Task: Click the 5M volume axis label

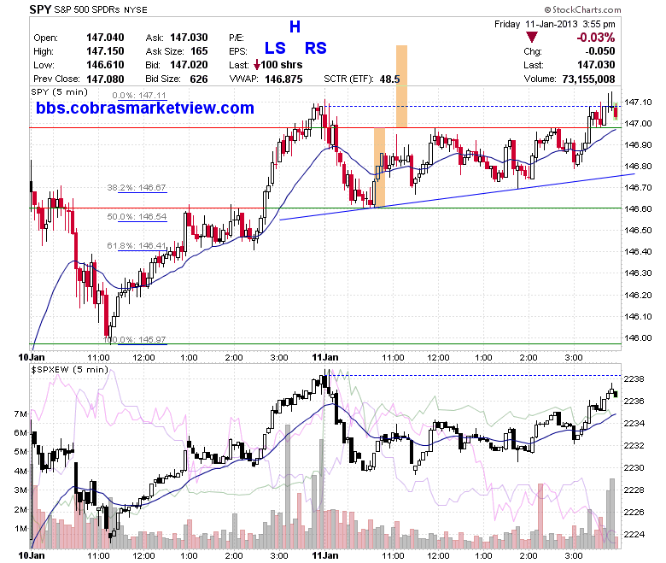Action: click(20, 451)
